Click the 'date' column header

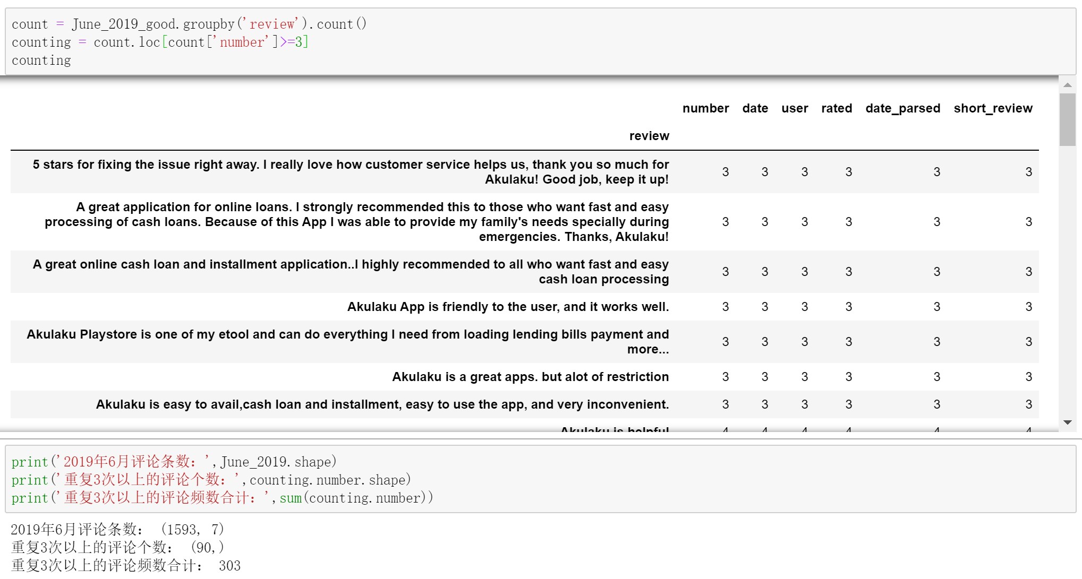755,108
